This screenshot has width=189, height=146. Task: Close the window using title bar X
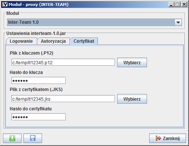[184, 4]
